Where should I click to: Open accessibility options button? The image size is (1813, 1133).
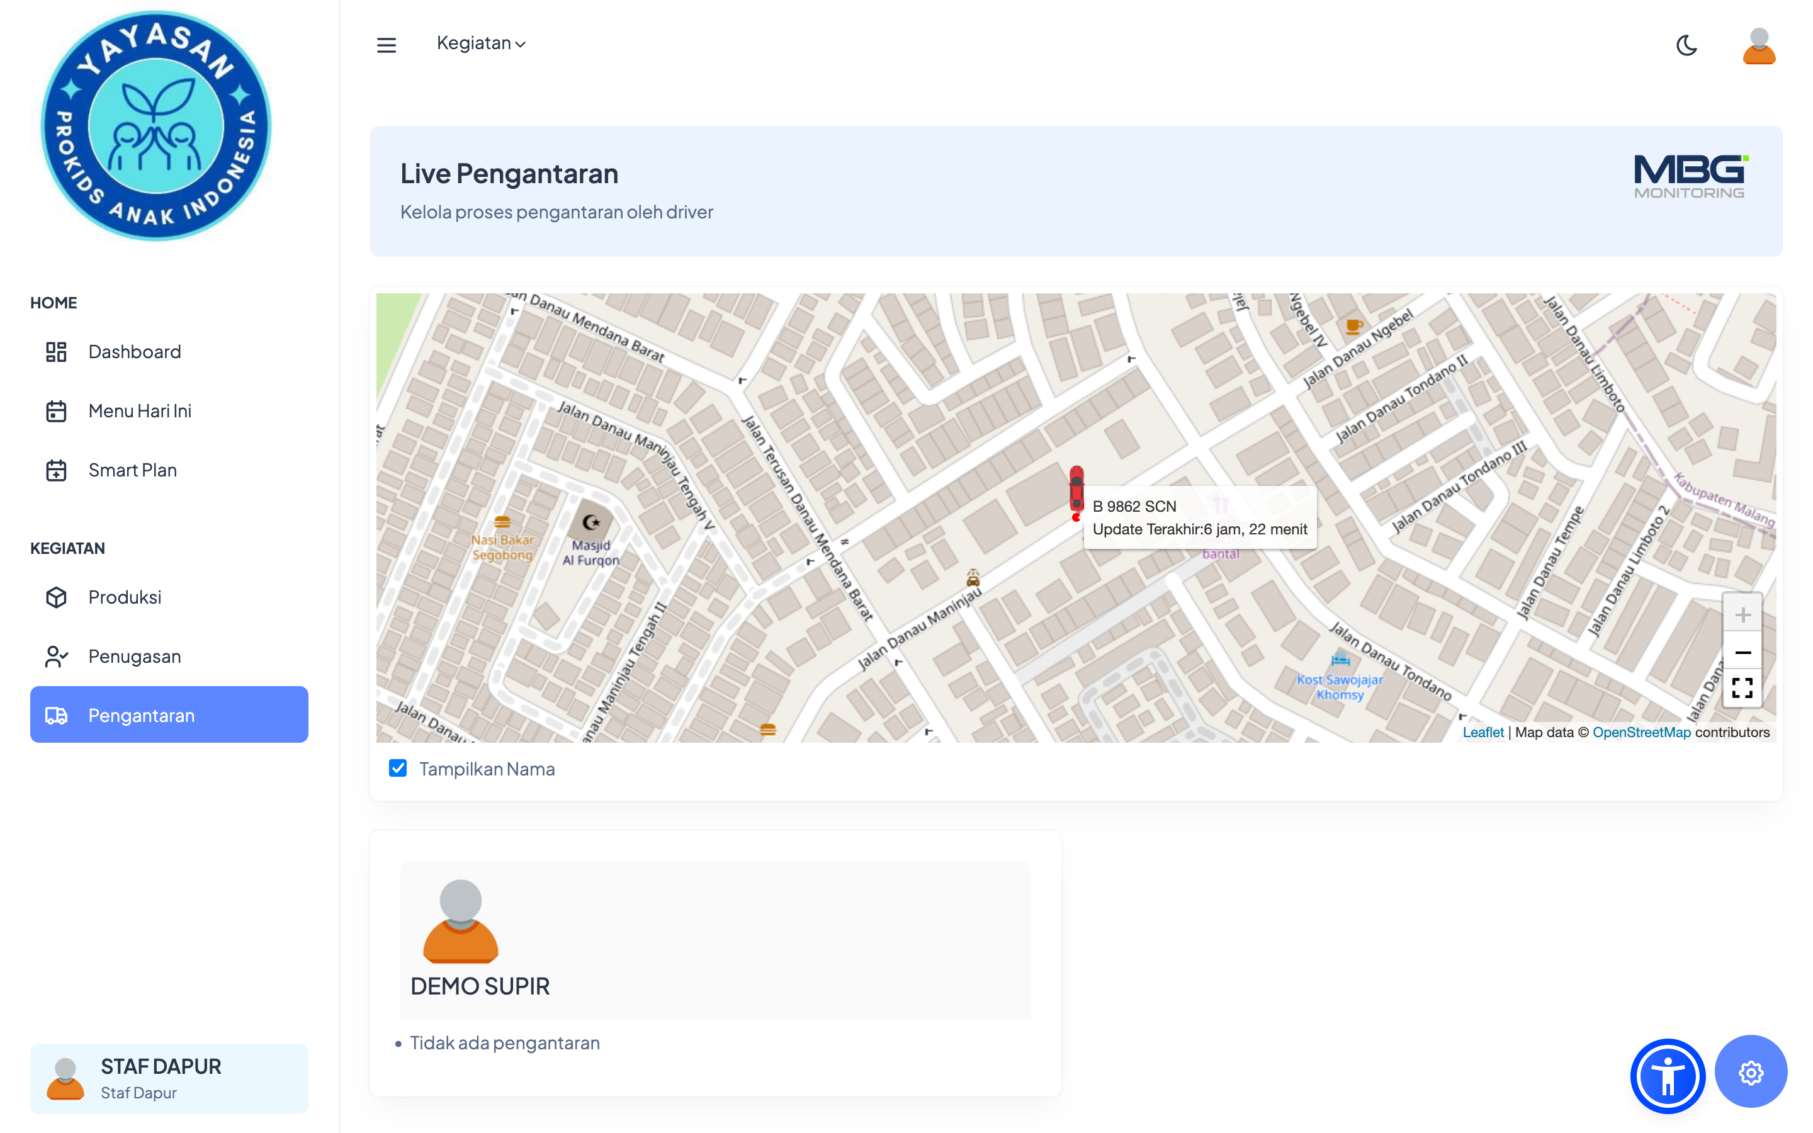(x=1668, y=1075)
